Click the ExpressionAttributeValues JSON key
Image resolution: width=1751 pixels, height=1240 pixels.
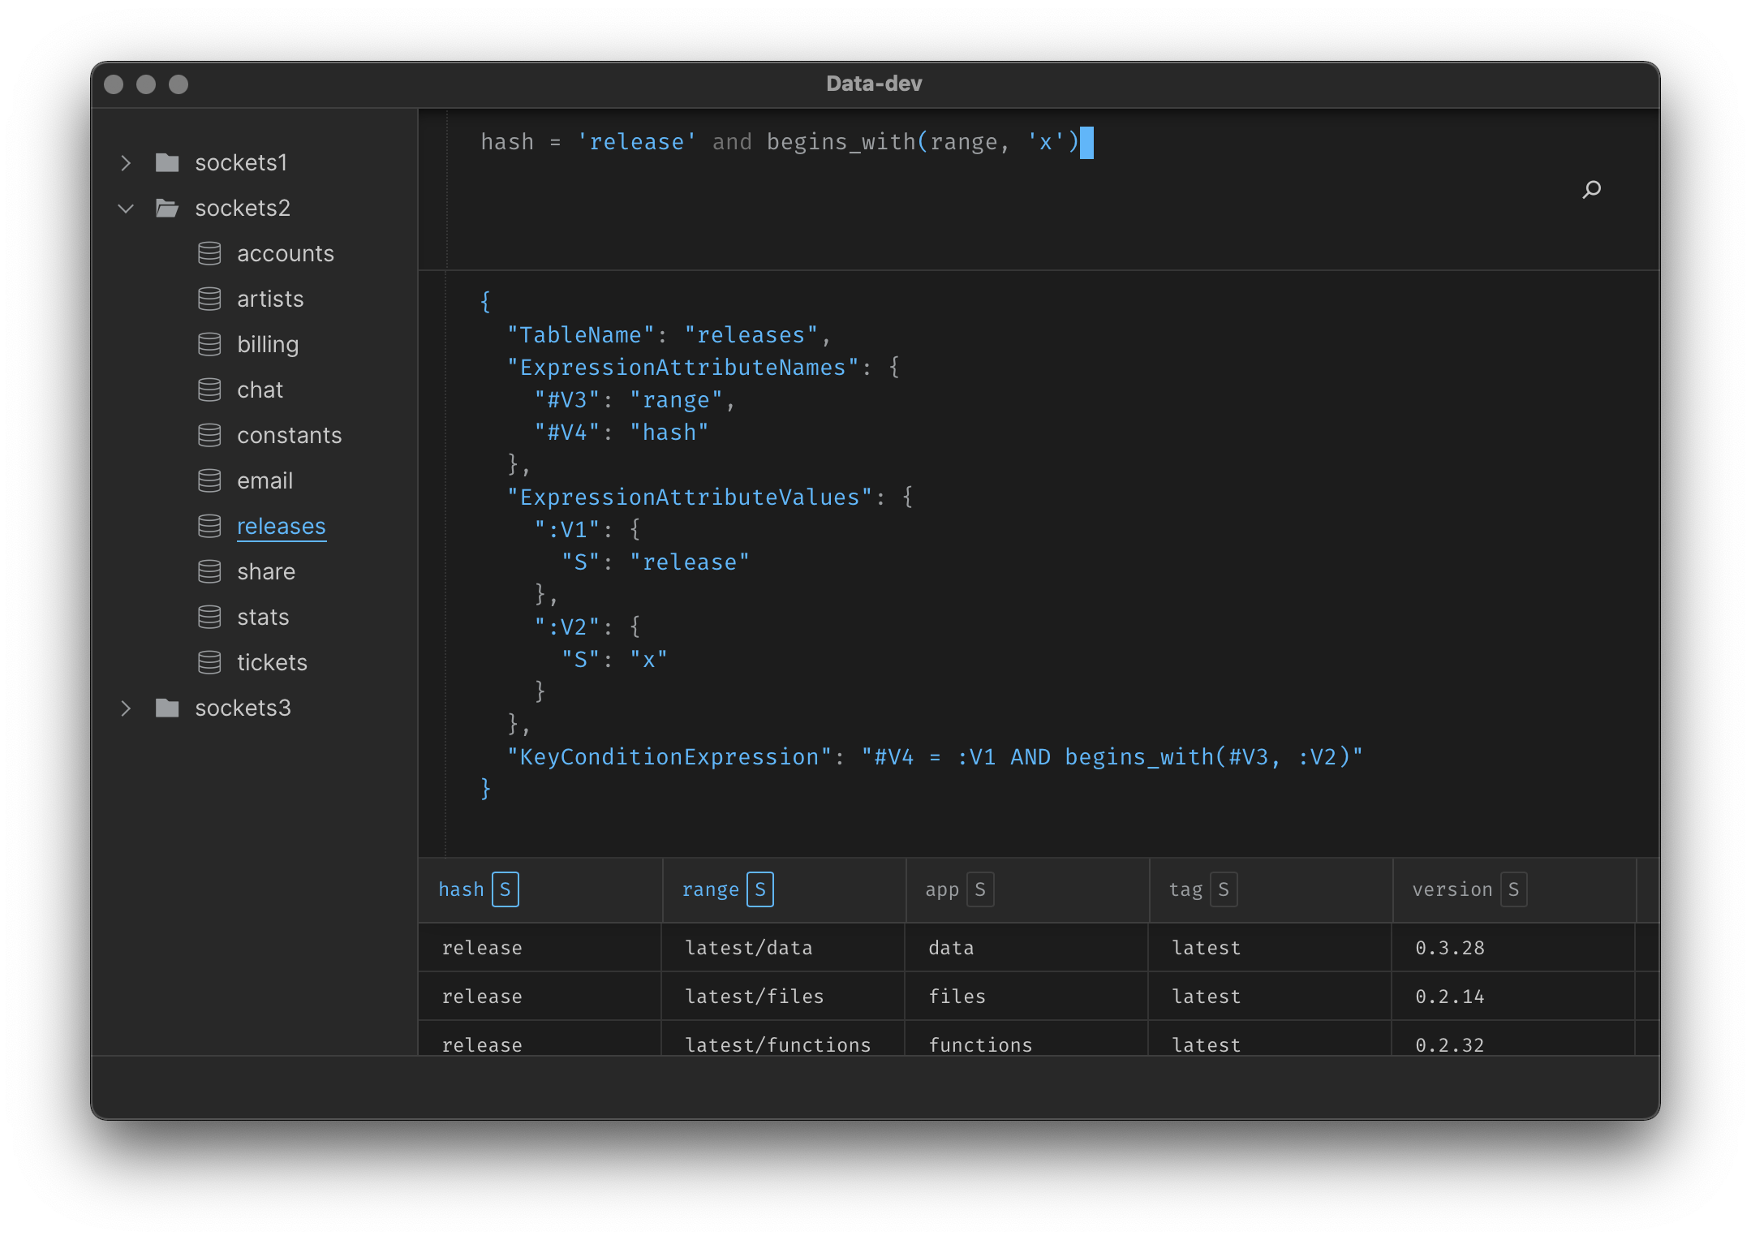(x=689, y=497)
